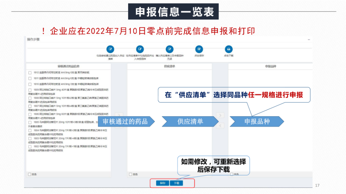The image size is (346, 194).
Task: Click the 审核通过药品信息 panel header
Action: tap(69, 66)
